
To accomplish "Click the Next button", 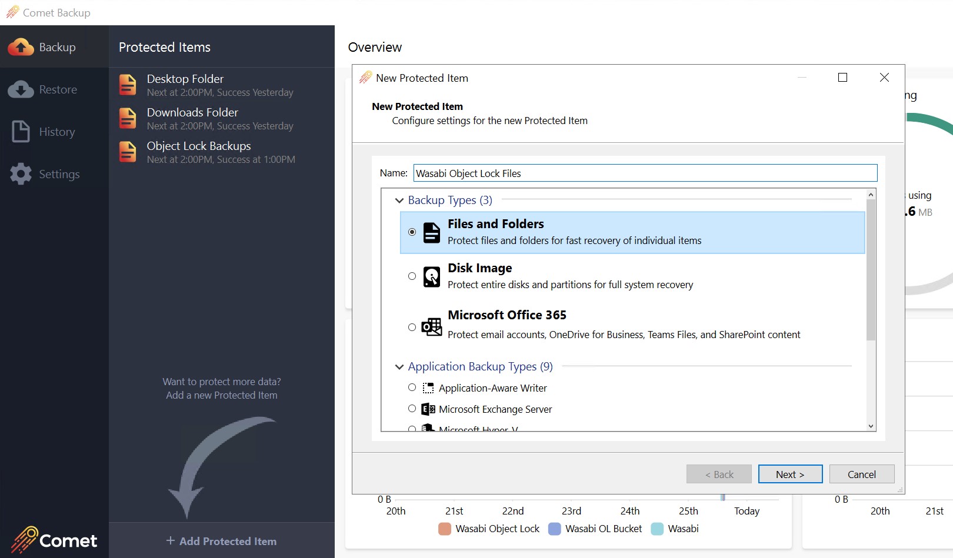I will [790, 474].
